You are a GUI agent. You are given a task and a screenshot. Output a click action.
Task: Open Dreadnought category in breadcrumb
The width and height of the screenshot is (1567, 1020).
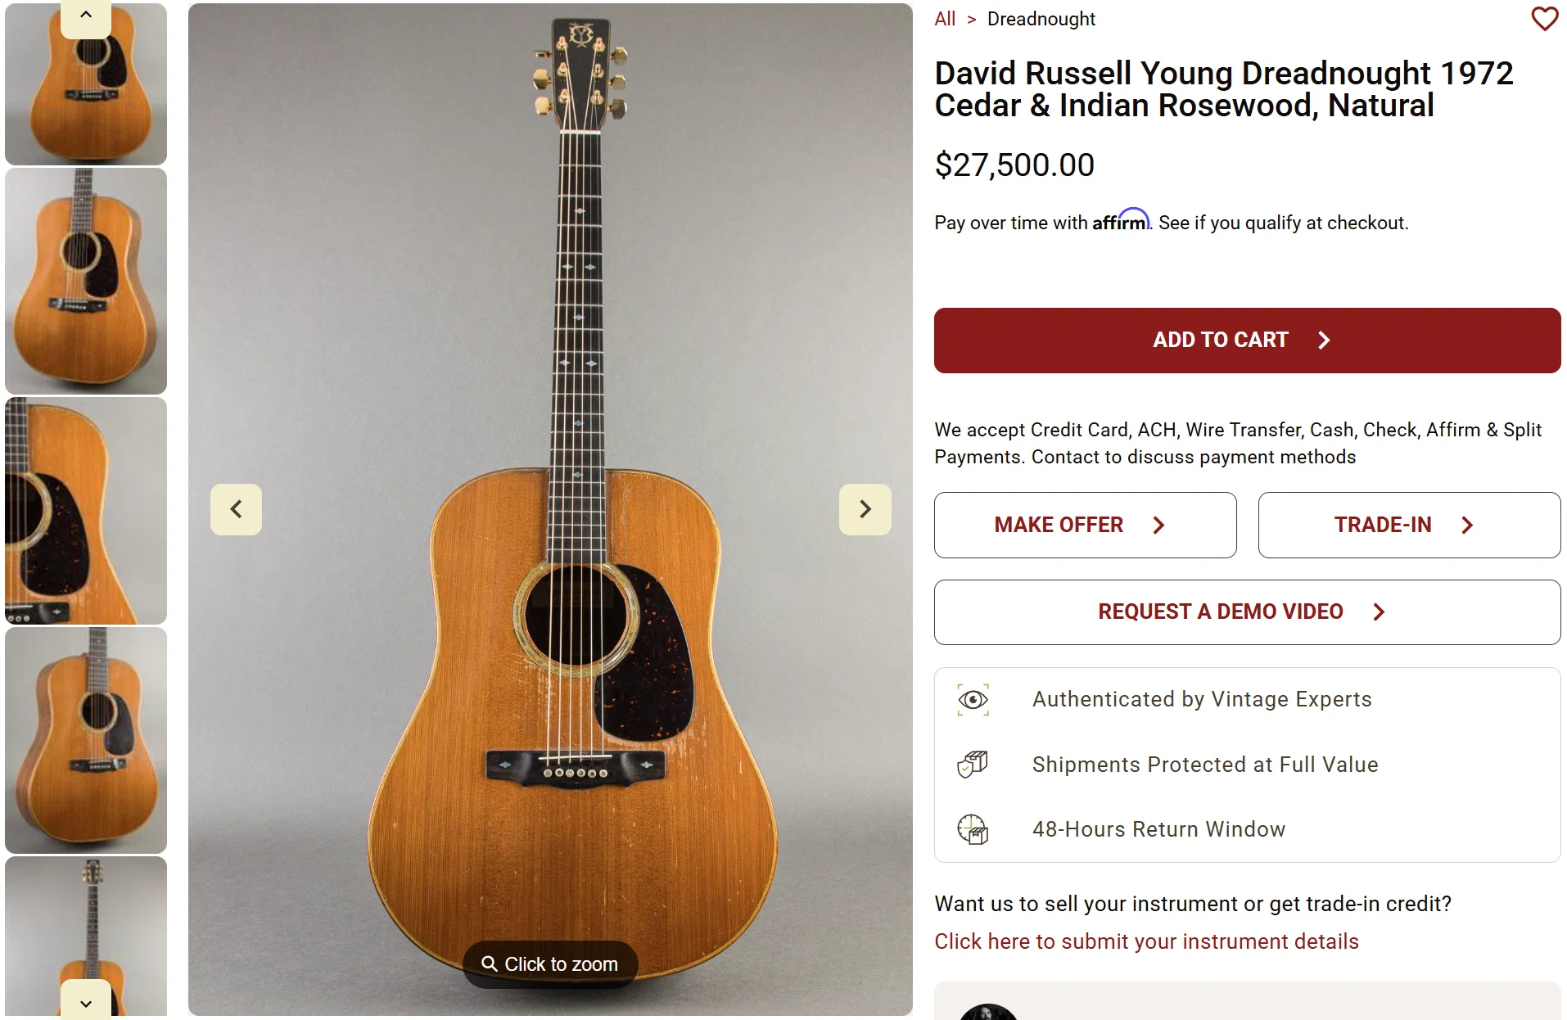[x=1041, y=19]
